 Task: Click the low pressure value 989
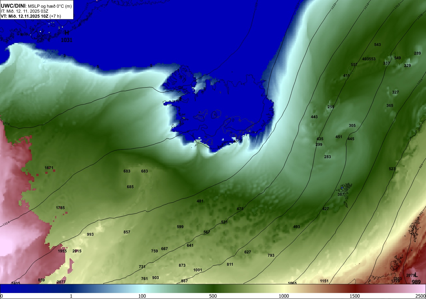coord(416,282)
